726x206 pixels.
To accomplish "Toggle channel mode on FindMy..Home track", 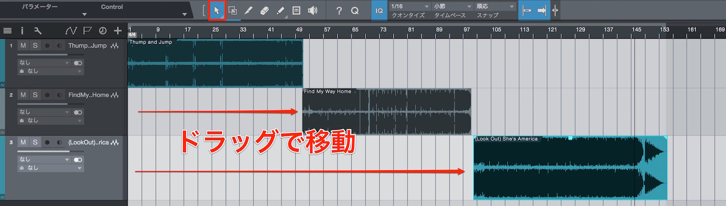I will click(78, 112).
